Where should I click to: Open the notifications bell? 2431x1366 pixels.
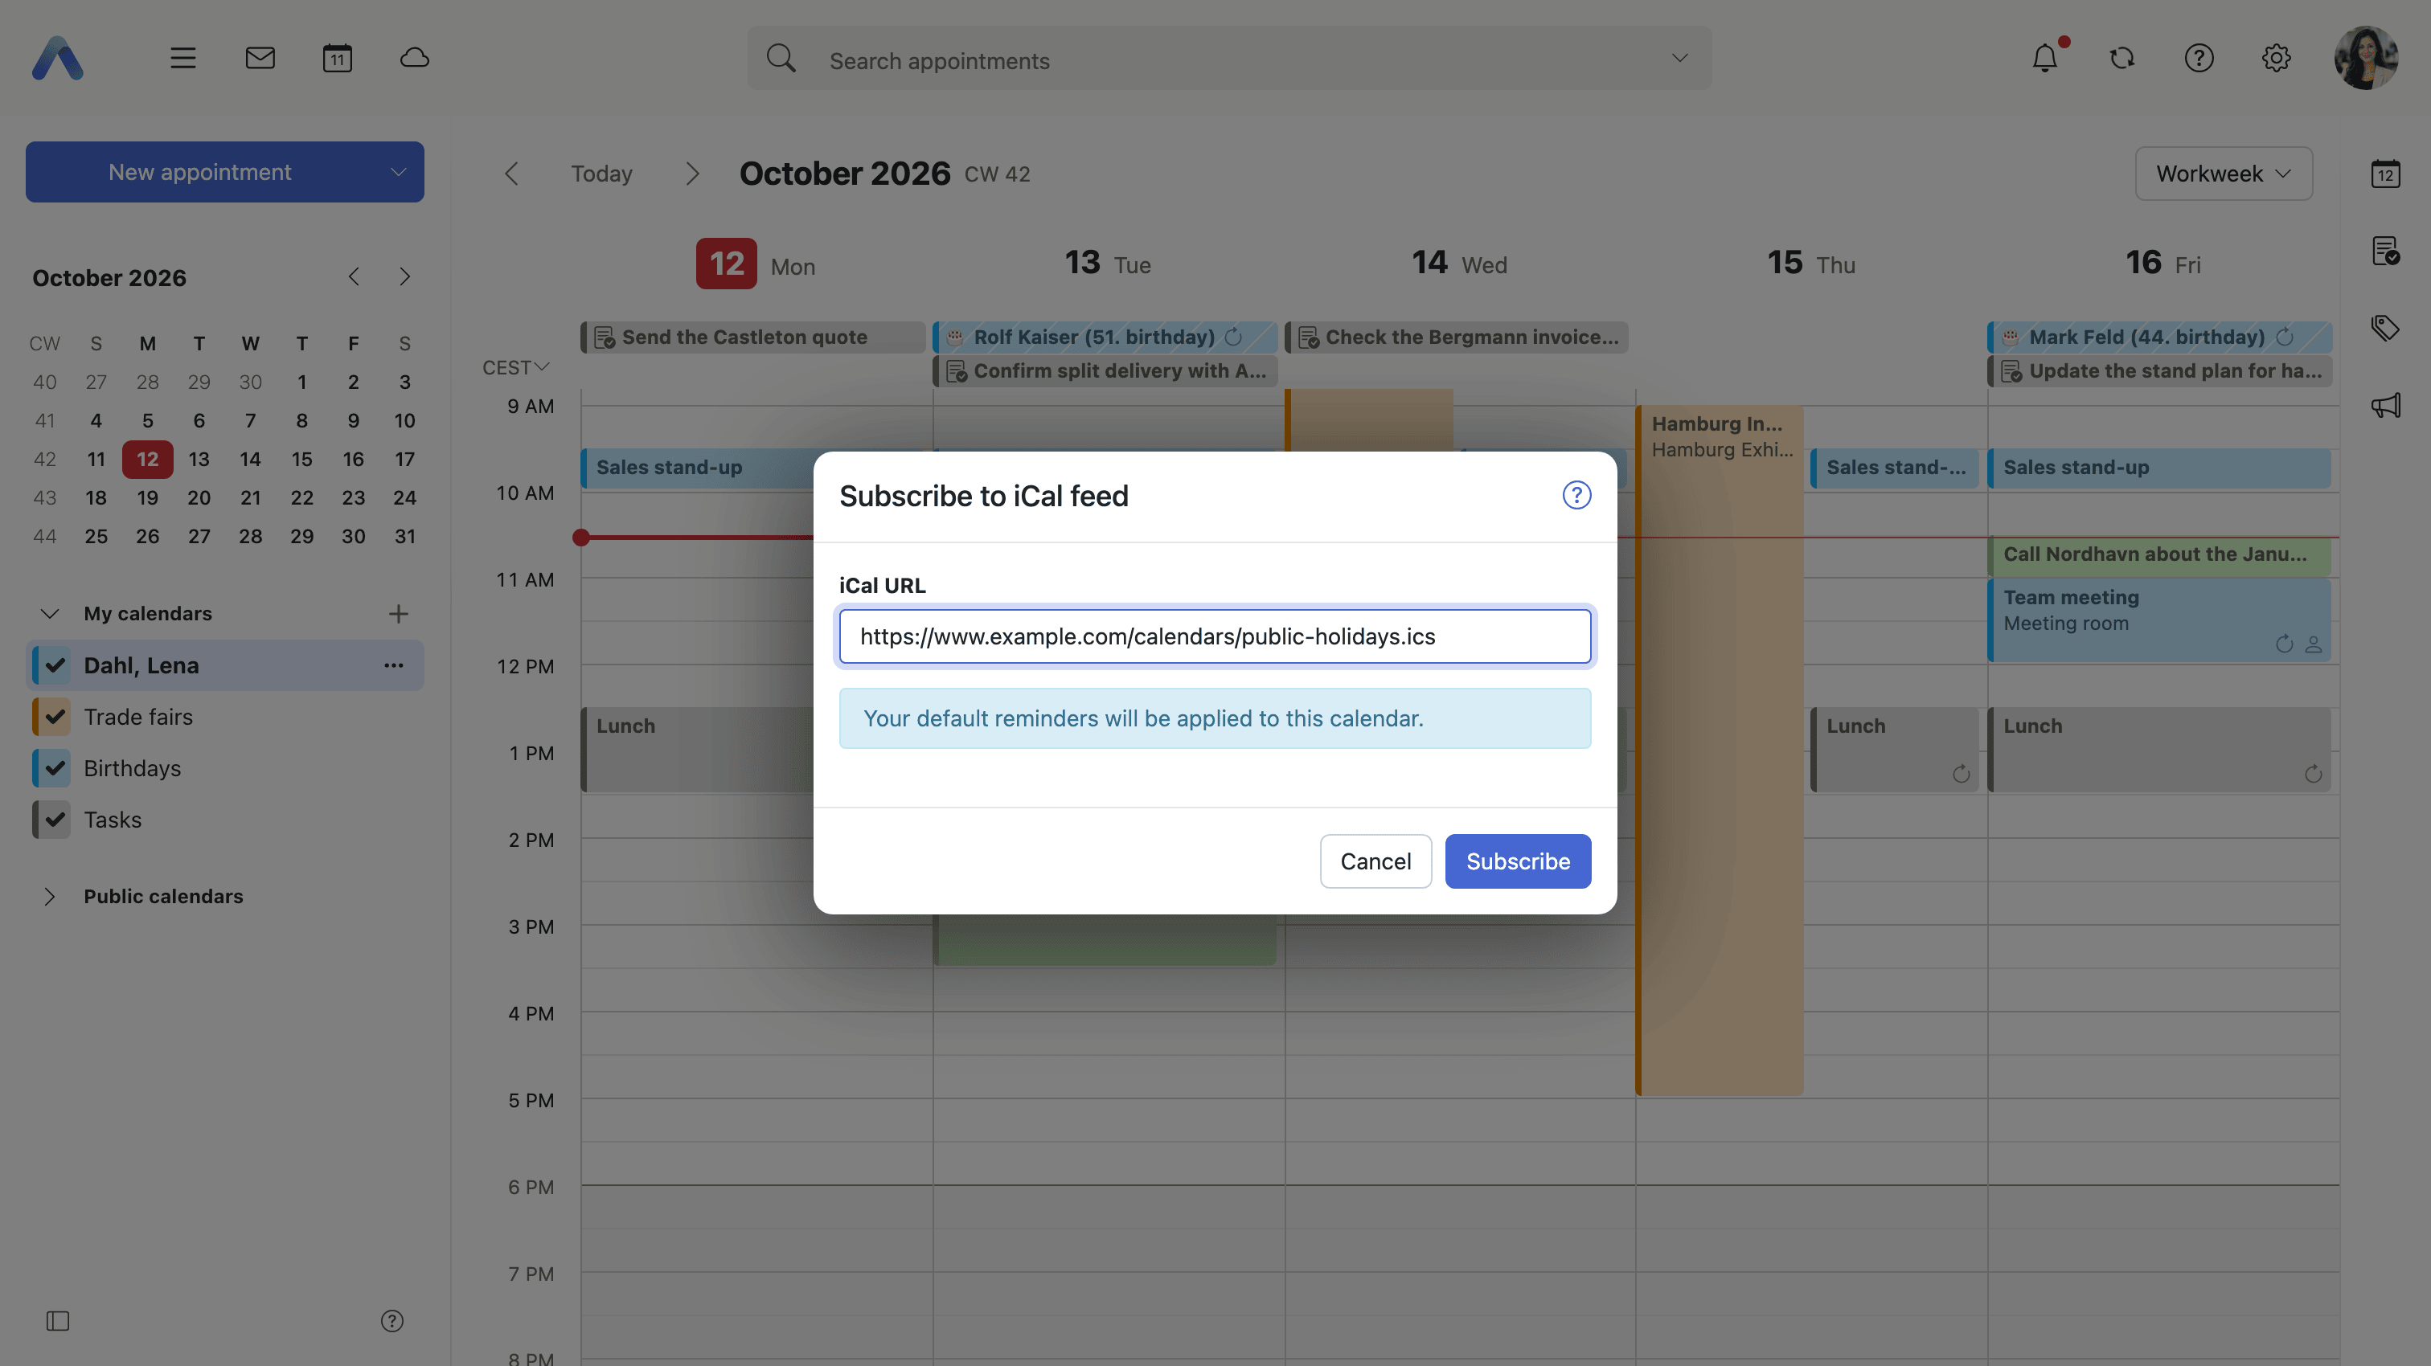pos(2046,59)
